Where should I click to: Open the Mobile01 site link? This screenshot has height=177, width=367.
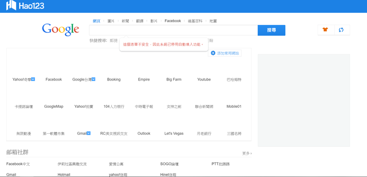(234, 106)
